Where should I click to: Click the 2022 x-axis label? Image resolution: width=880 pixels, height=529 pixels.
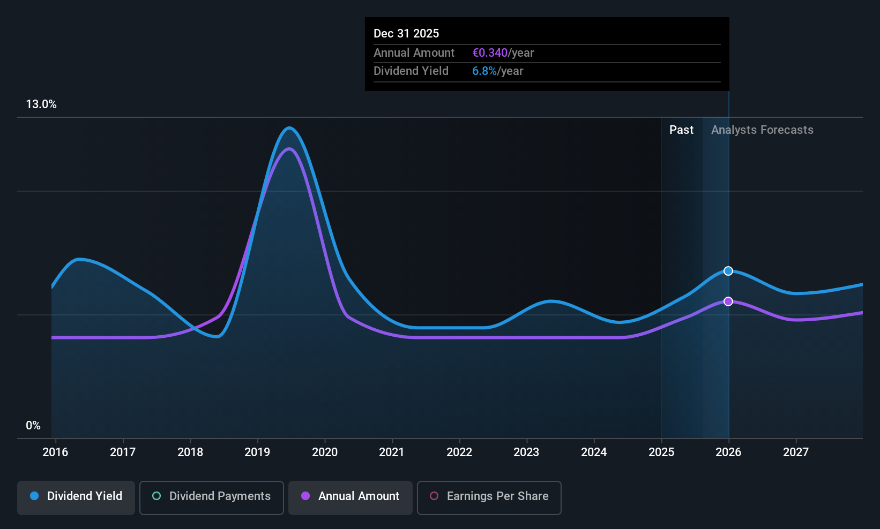459,452
